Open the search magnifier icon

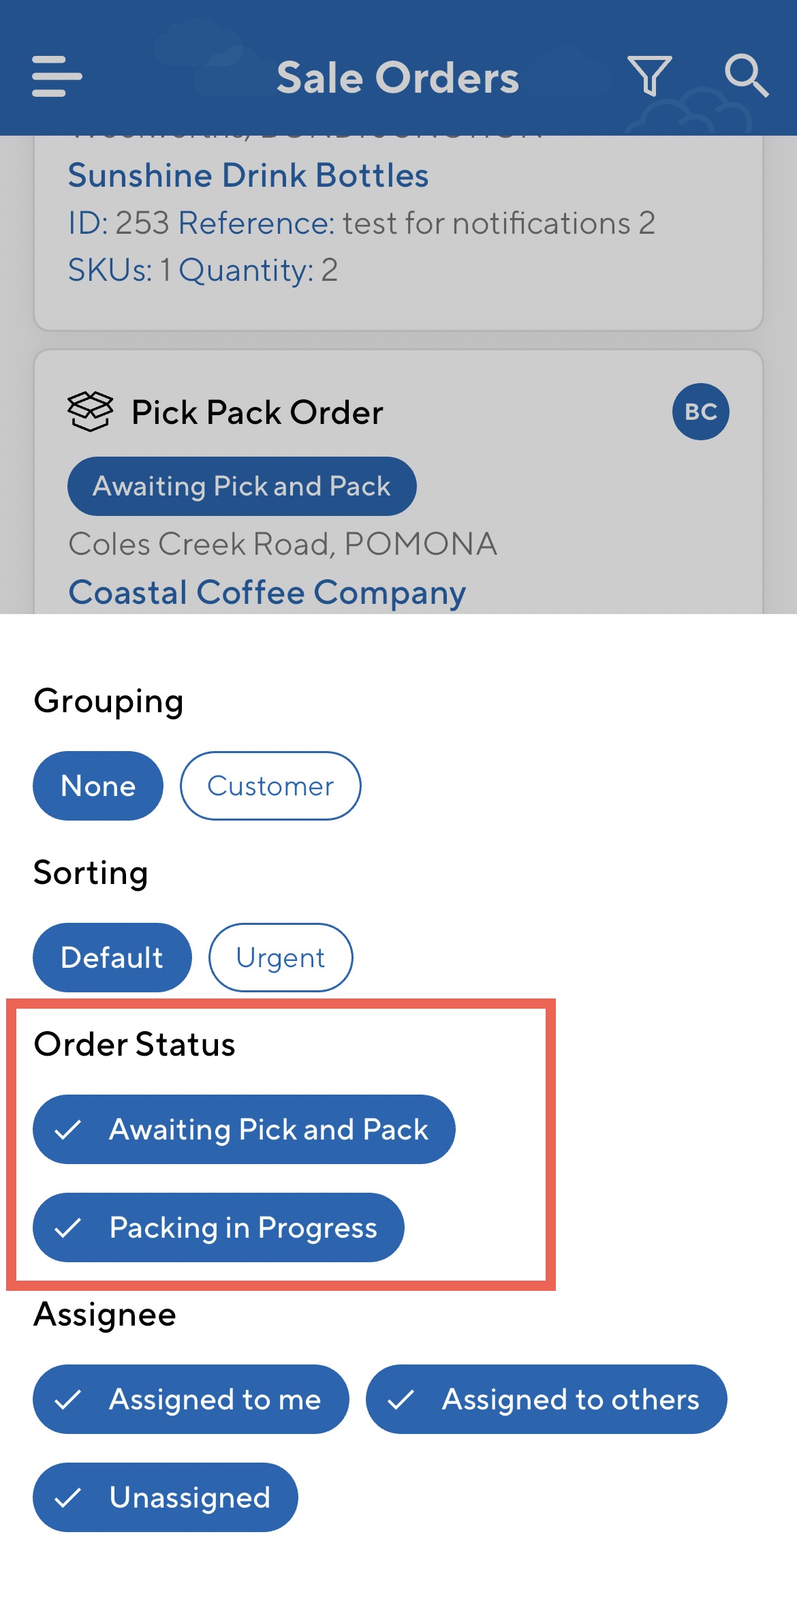[747, 75]
